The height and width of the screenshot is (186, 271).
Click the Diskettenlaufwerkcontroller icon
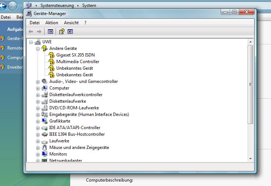point(45,95)
